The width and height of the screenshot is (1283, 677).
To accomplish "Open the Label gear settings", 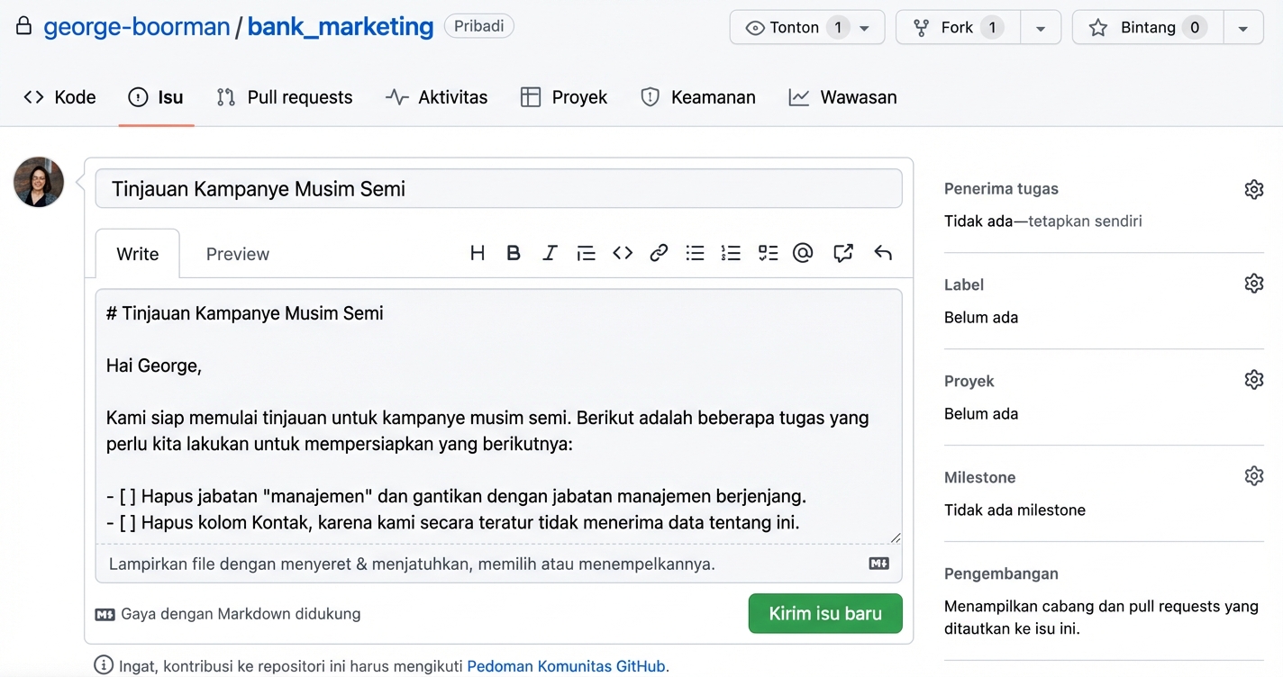I will 1254,284.
